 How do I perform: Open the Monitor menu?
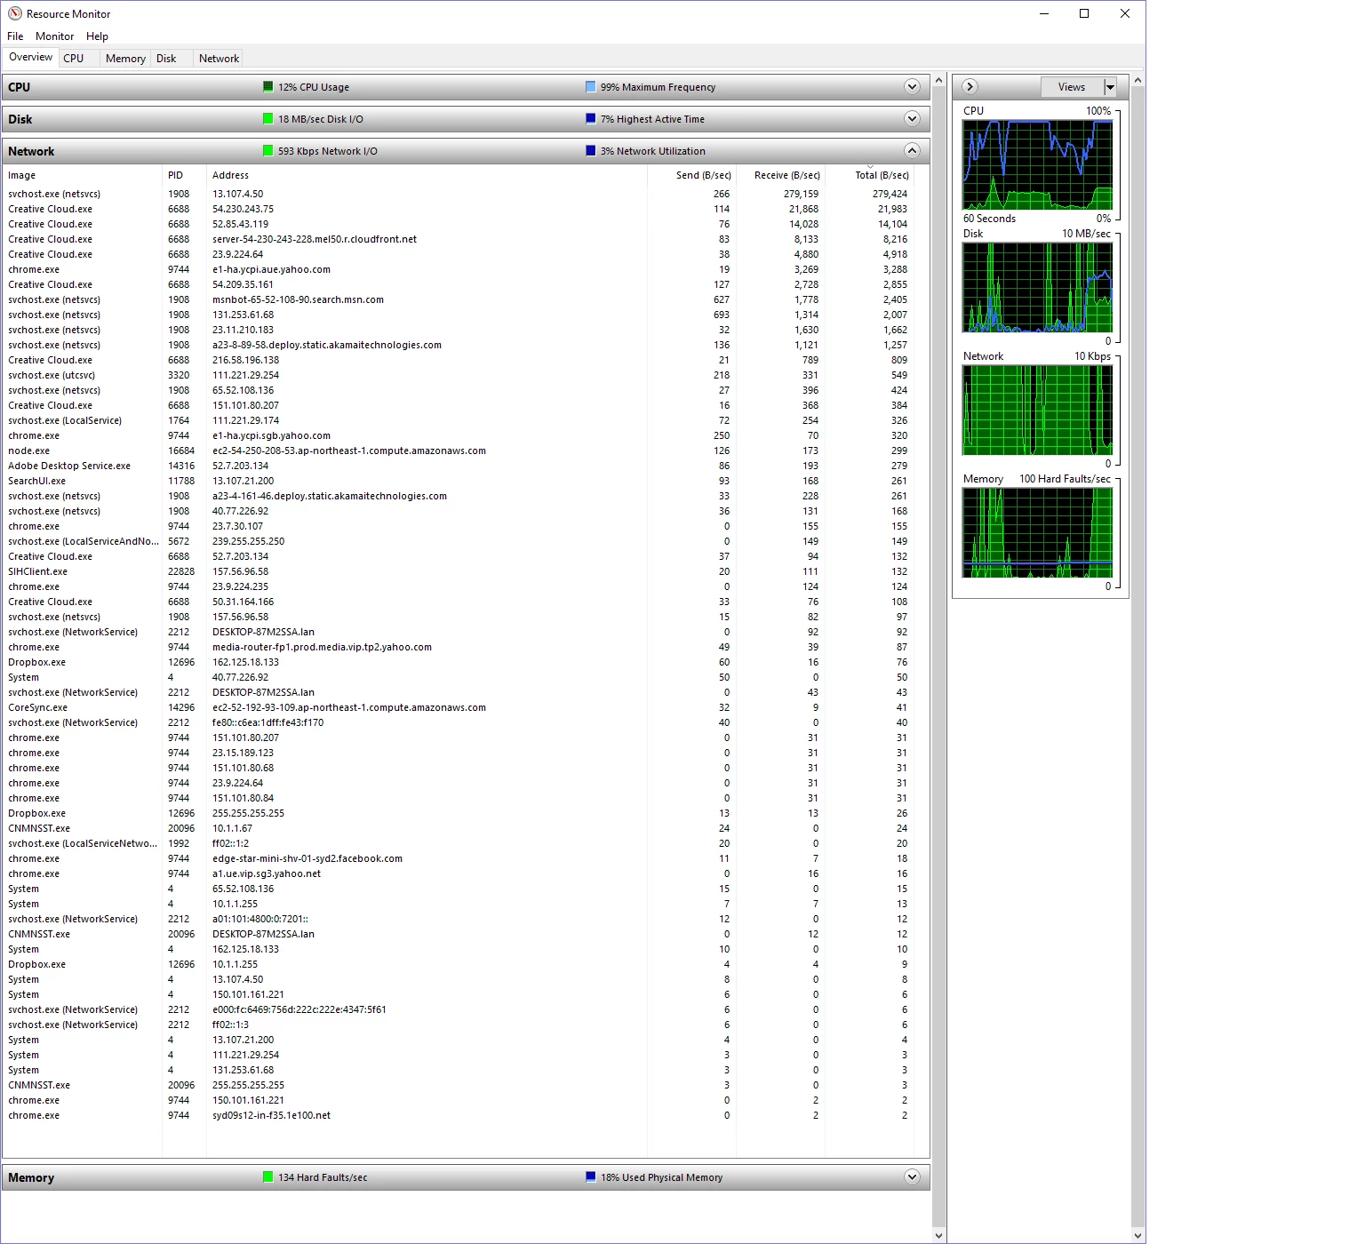pyautogui.click(x=54, y=36)
